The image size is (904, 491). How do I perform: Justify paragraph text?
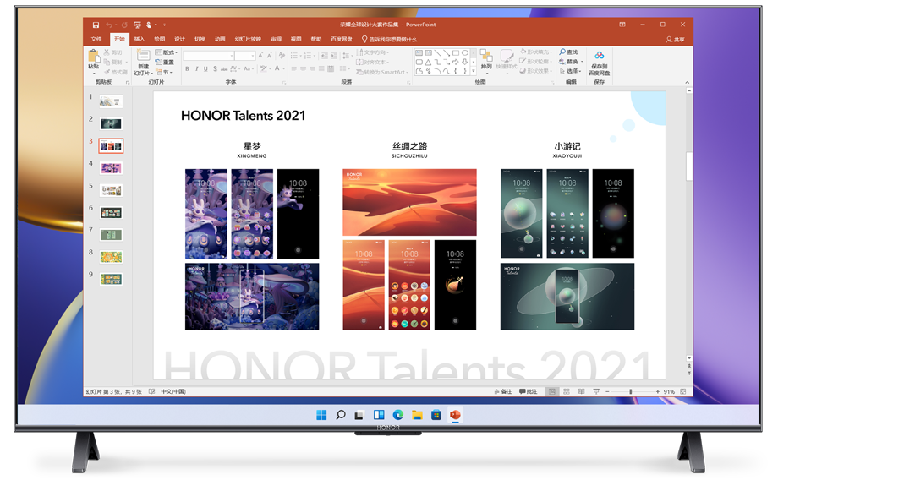[321, 68]
